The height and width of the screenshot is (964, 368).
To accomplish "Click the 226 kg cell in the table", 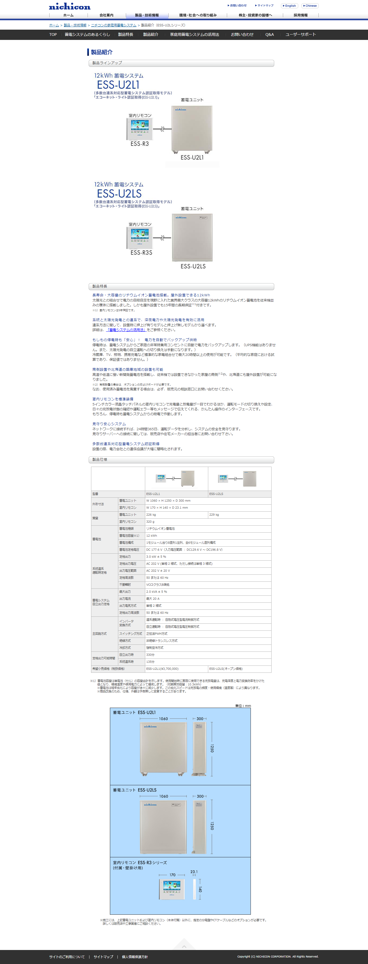I will pos(176,515).
